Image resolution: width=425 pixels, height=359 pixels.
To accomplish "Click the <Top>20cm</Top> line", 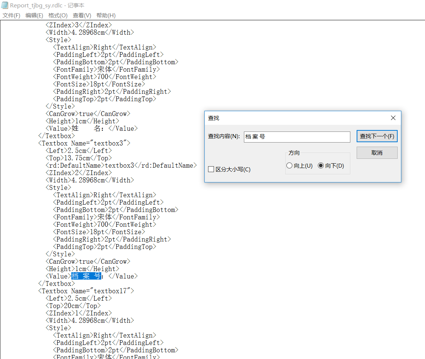I will (73, 305).
